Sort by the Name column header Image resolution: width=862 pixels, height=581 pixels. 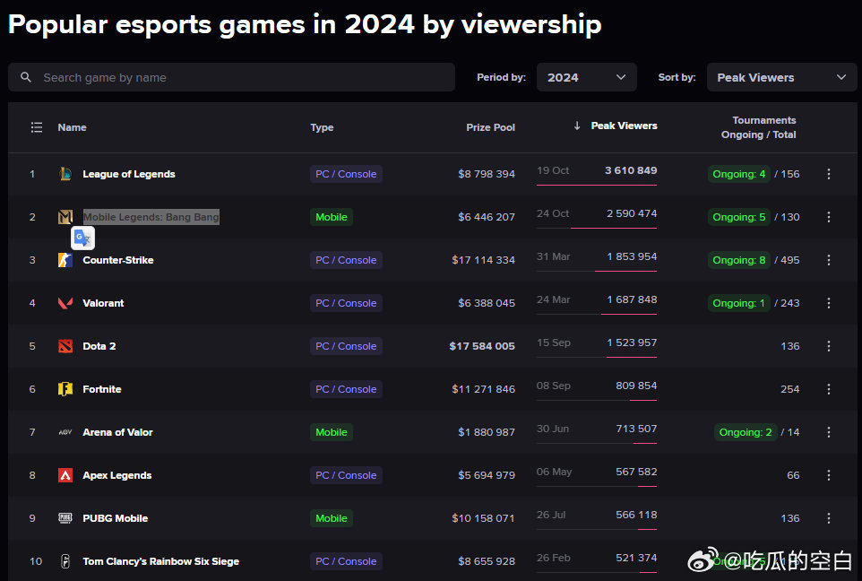point(72,127)
